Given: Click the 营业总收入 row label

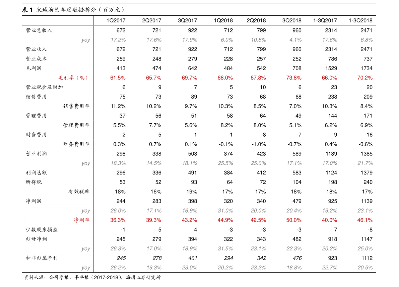Looking at the screenshot, I should (39, 30).
